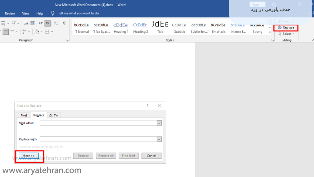The height and width of the screenshot is (177, 314).
Task: Click the Tell me lightbulb icon
Action: (x=53, y=13)
